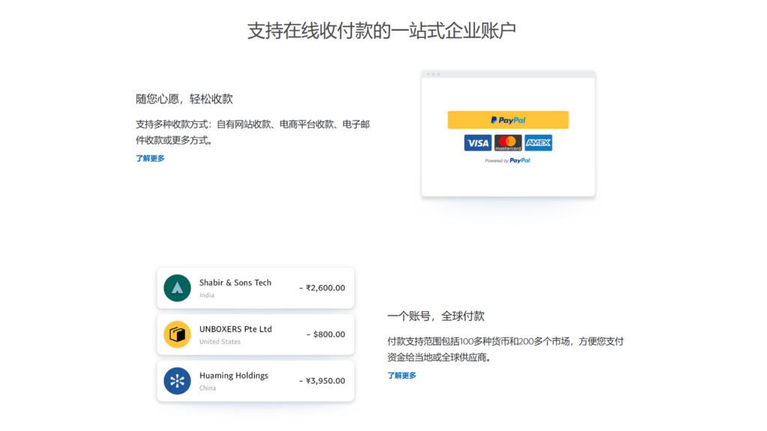Click the blue Huaming Holdings snowflake icon
This screenshot has width=767, height=431.
pos(177,381)
